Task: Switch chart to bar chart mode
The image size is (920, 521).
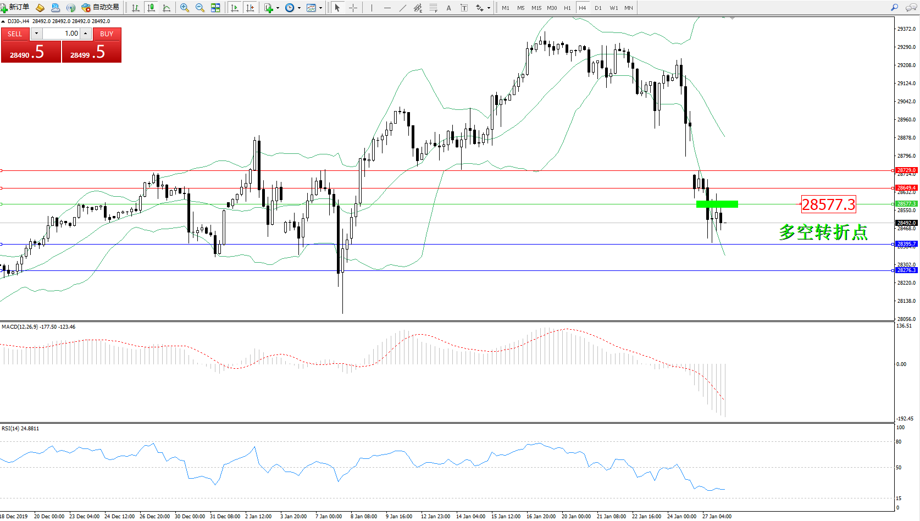Action: tap(136, 8)
